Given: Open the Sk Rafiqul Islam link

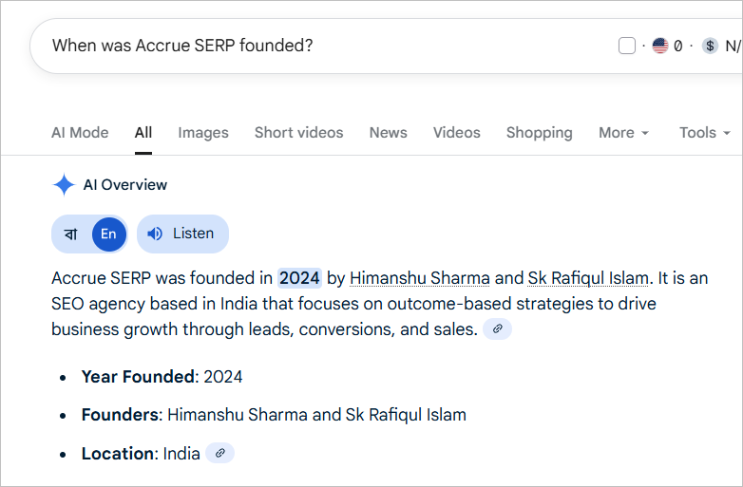Looking at the screenshot, I should 588,278.
